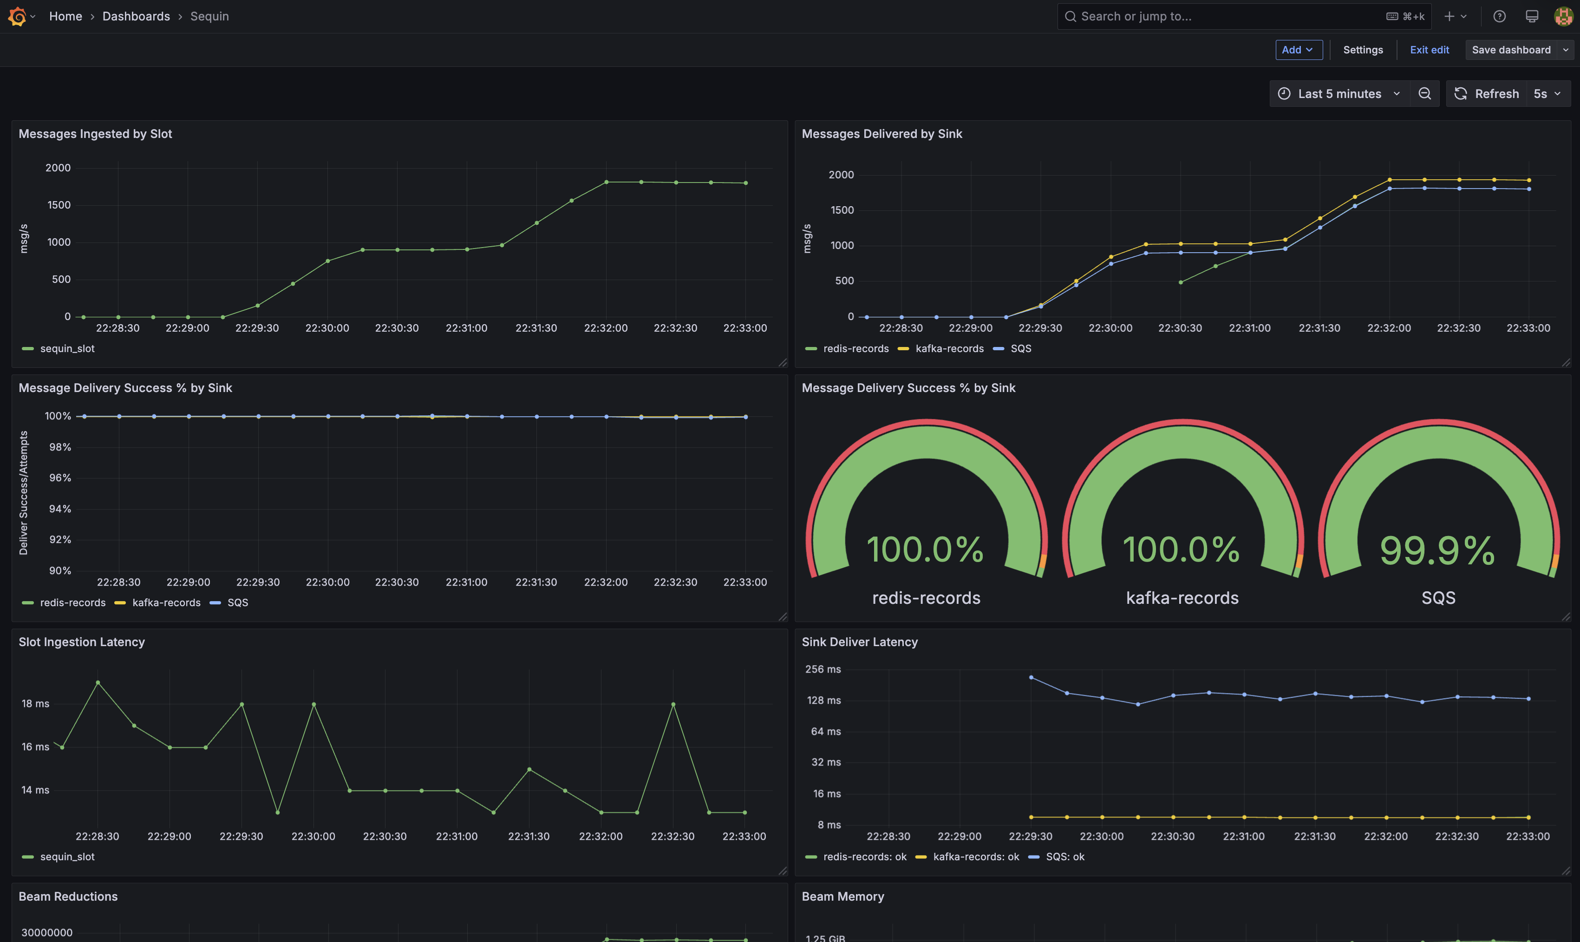Click the user profile avatar
Screen dimensions: 1580x942
(1562, 16)
